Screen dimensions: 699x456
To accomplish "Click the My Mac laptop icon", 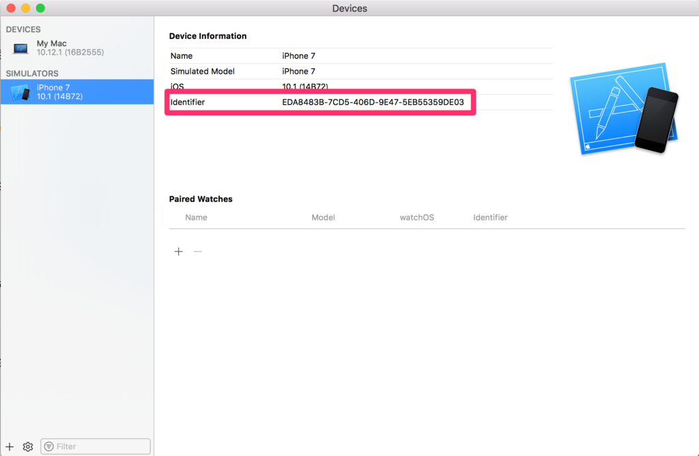I will click(20, 48).
